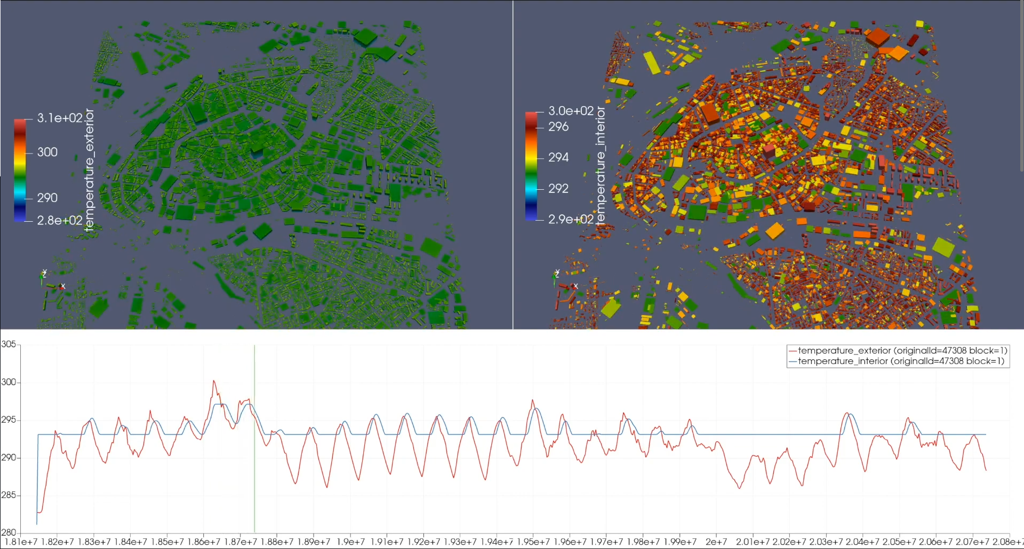Select temperature_exterior entry in the chart legend

pyautogui.click(x=898, y=351)
